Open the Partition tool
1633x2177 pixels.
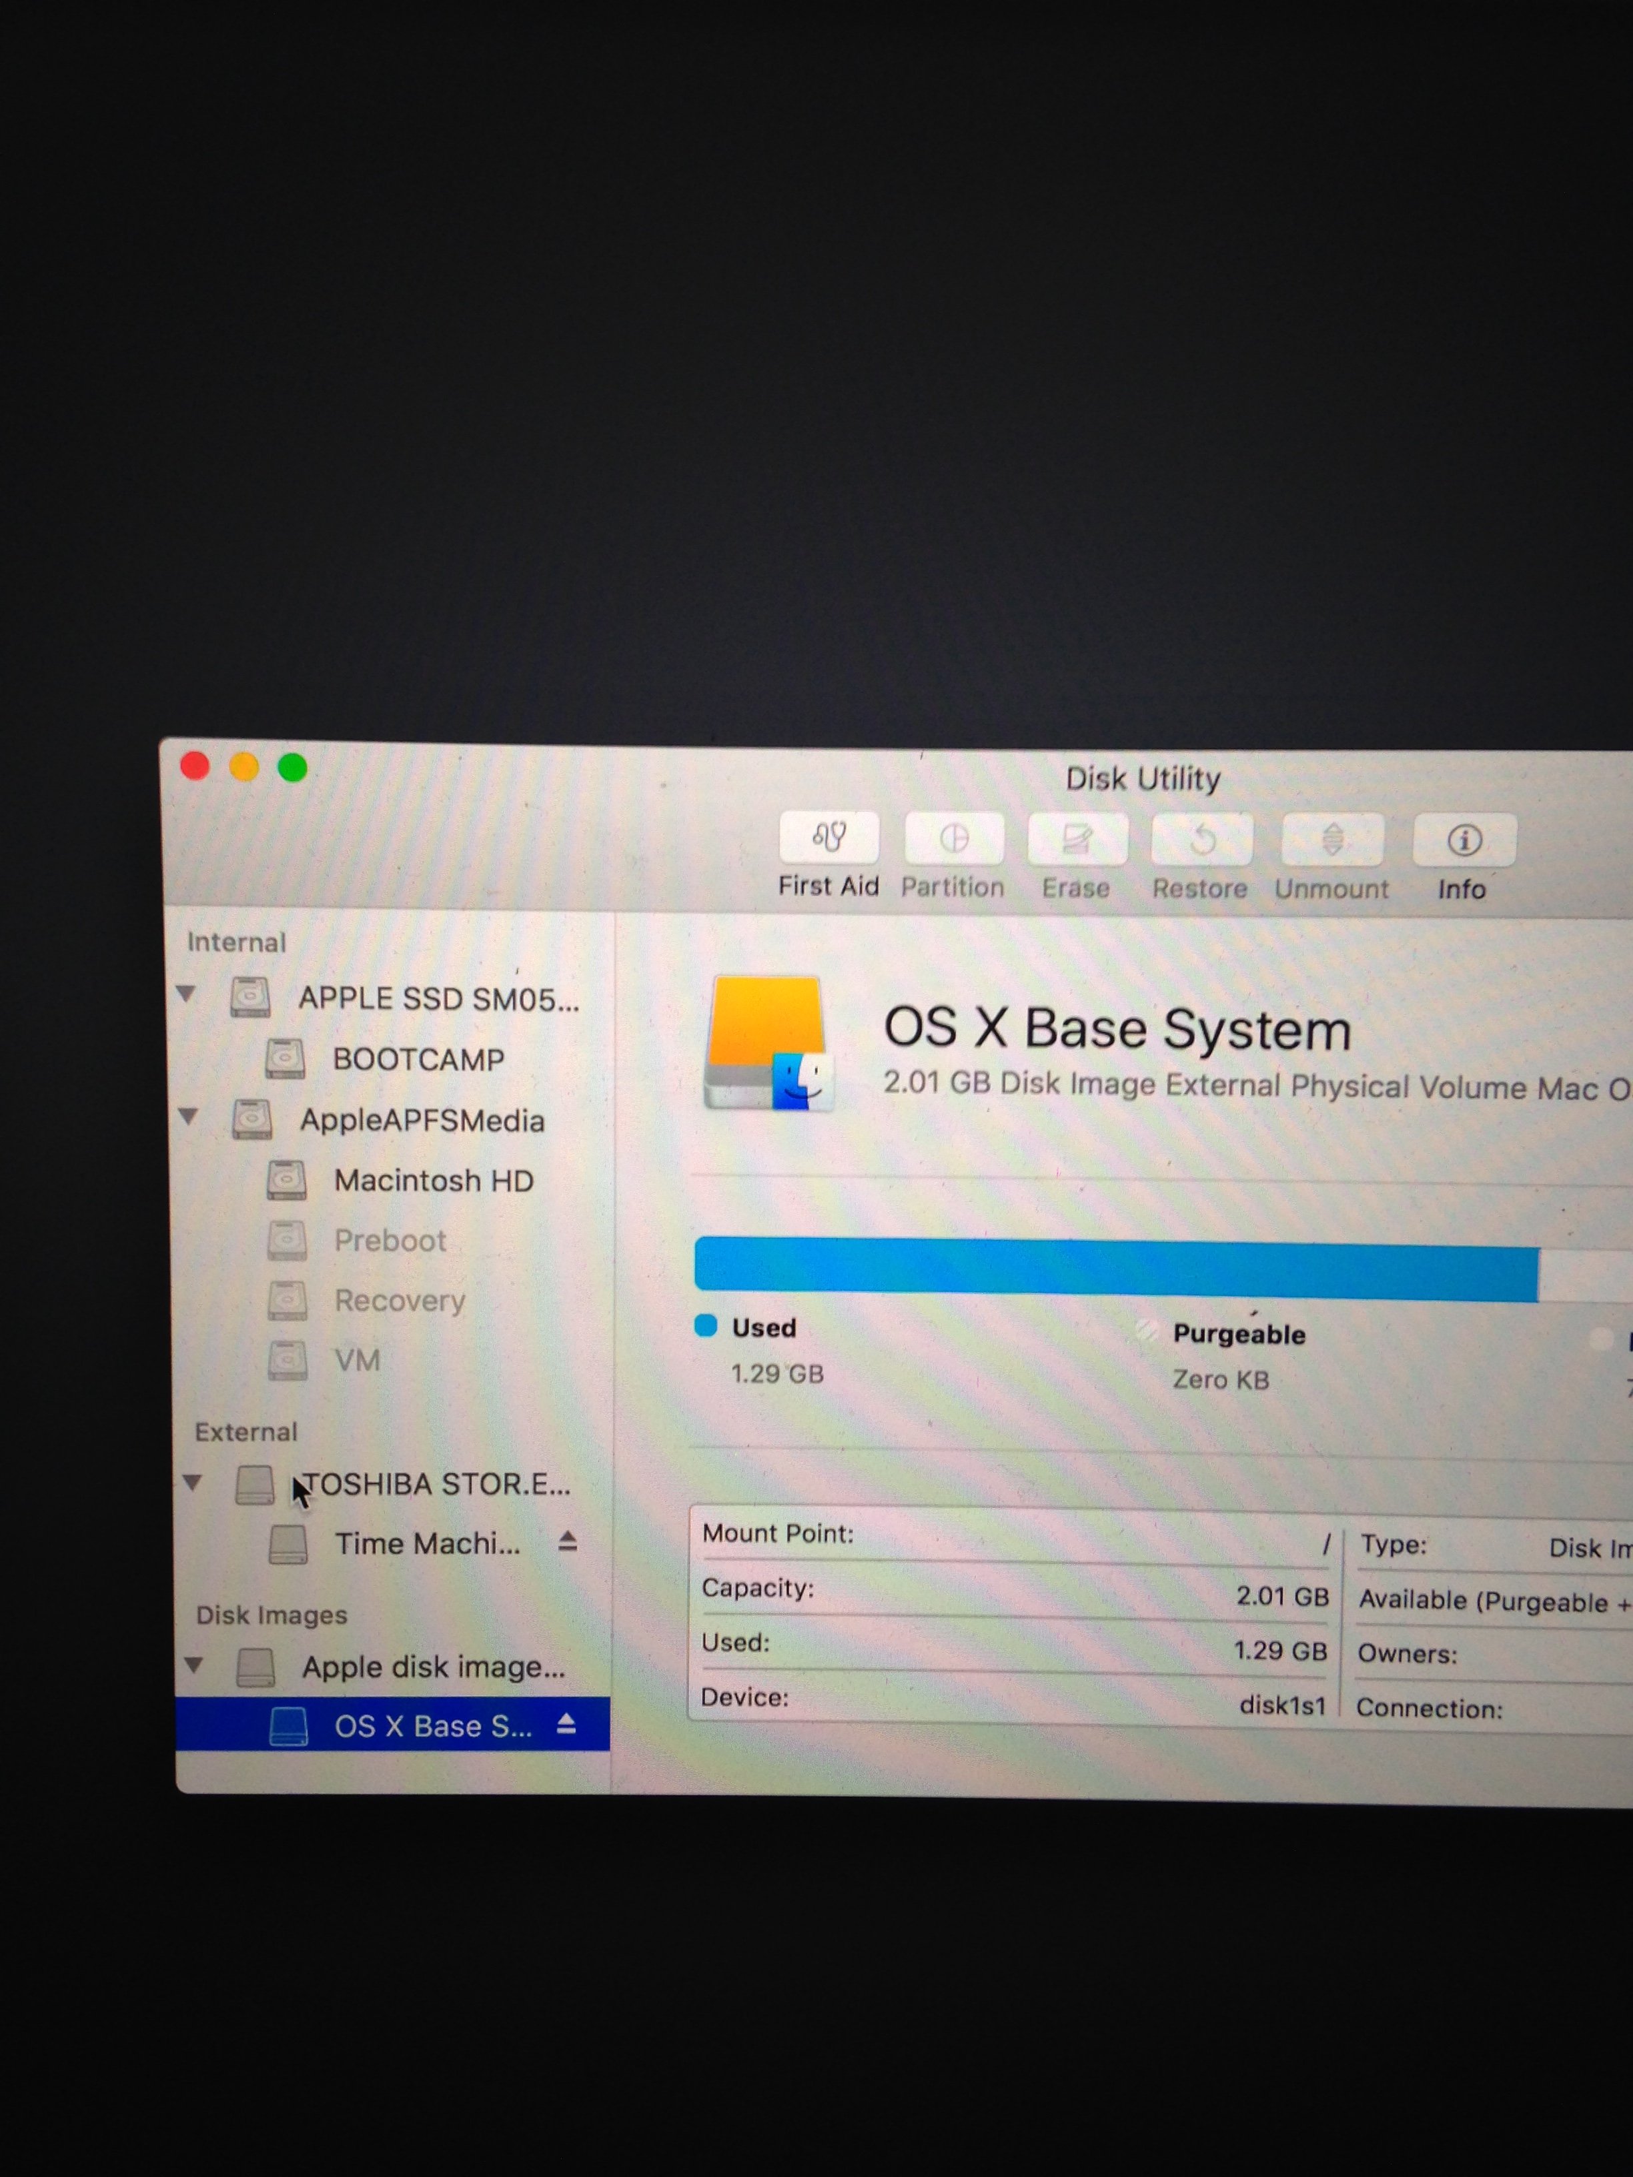coord(954,838)
